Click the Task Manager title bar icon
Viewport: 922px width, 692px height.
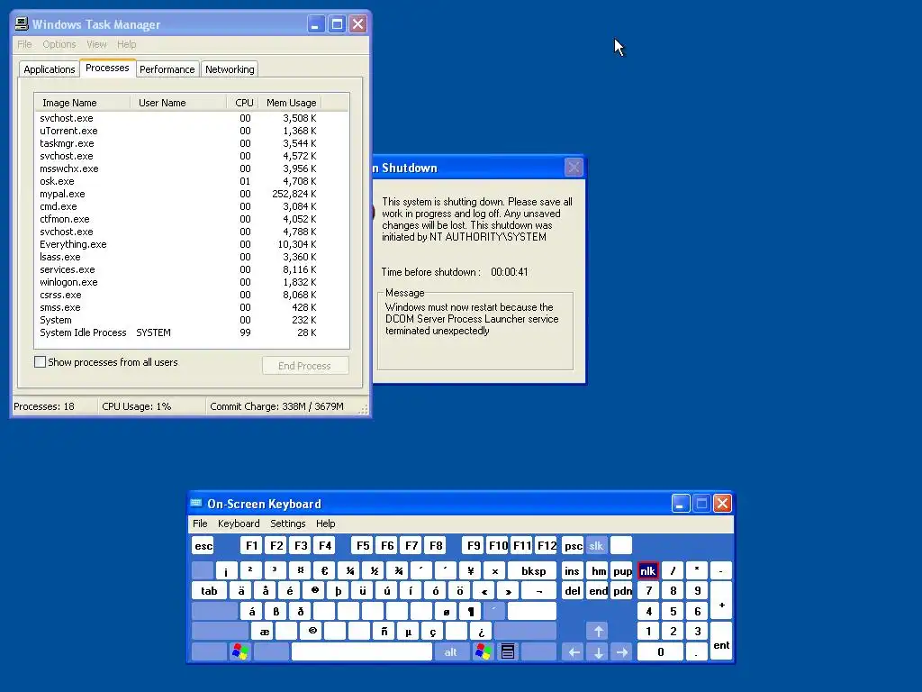point(22,23)
